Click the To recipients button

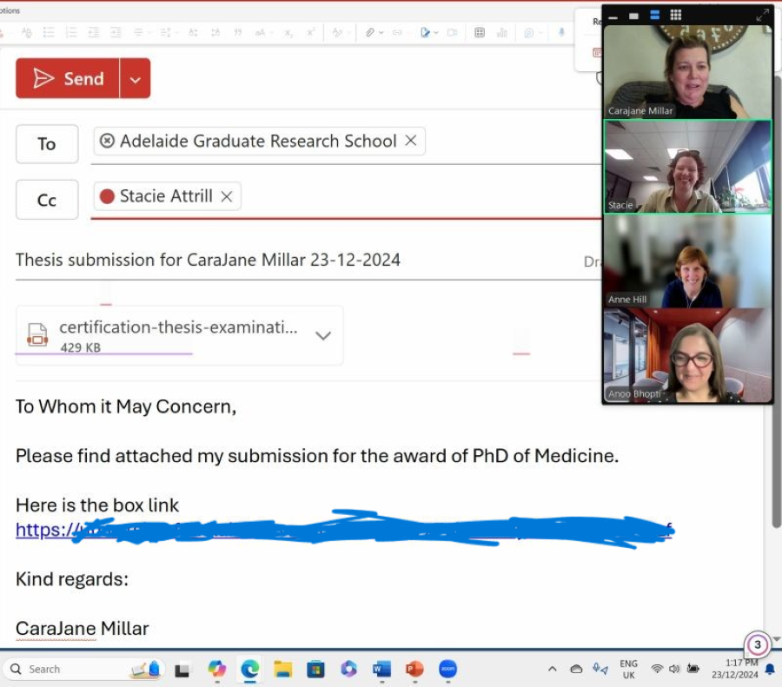[x=47, y=144]
